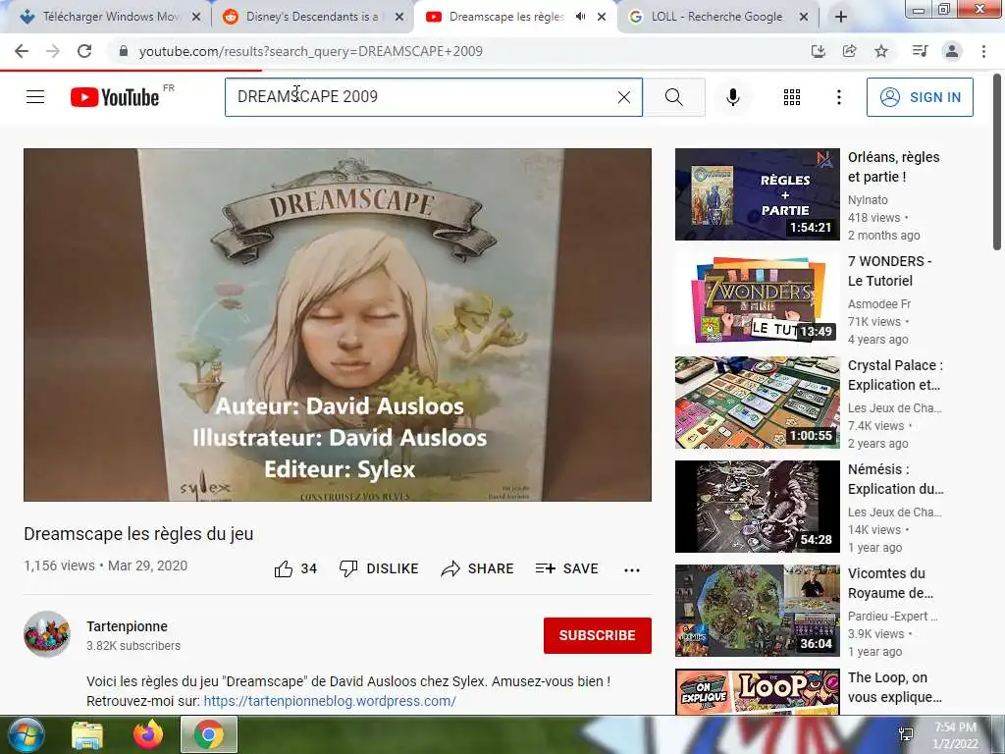Viewport: 1005px width, 754px height.
Task: Close the LOLL - Recherche Google tab
Action: [x=804, y=17]
